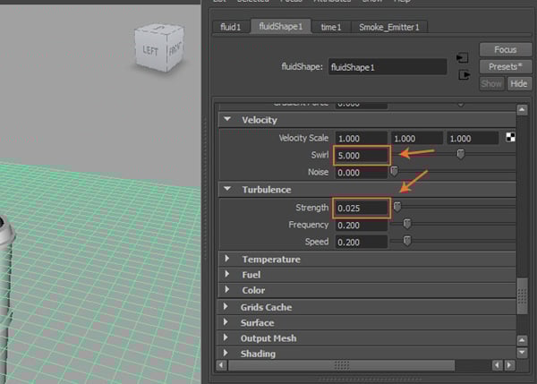Click the Swirl slider handle
Viewport: 537px width, 384px height.
point(461,155)
